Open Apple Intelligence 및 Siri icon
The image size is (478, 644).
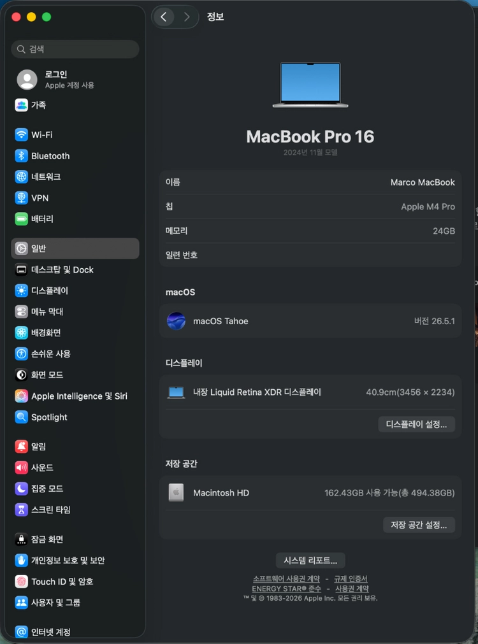[x=22, y=396]
